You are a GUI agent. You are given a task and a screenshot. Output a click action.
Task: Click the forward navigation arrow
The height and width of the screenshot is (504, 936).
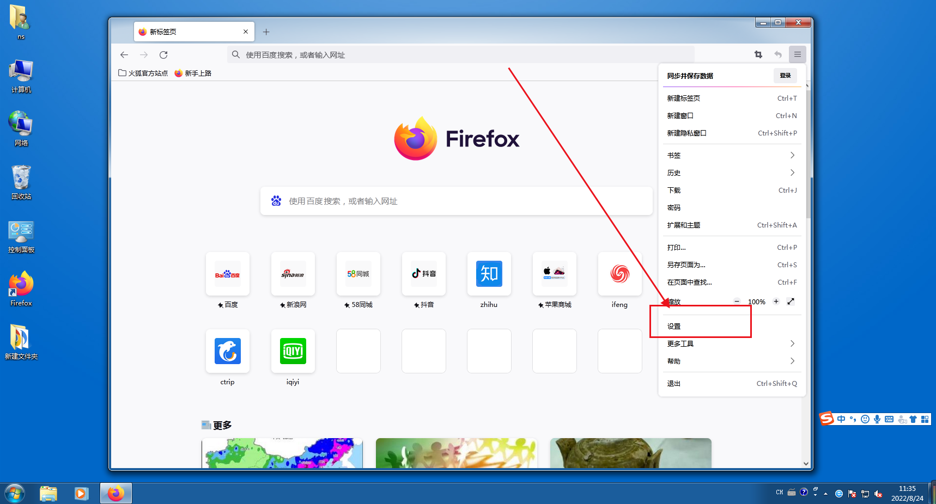[x=144, y=55]
